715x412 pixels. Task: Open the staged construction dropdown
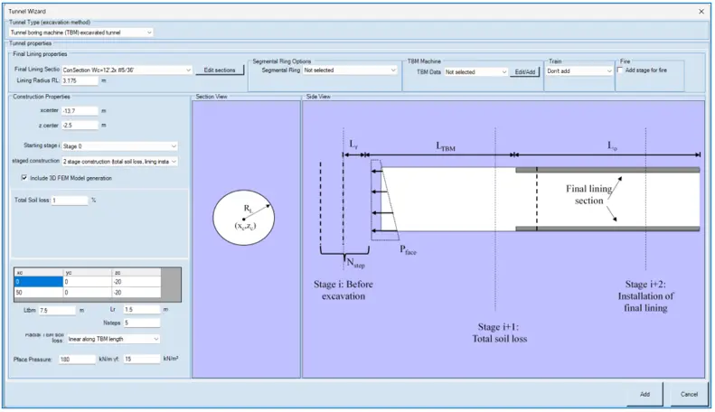click(x=119, y=162)
